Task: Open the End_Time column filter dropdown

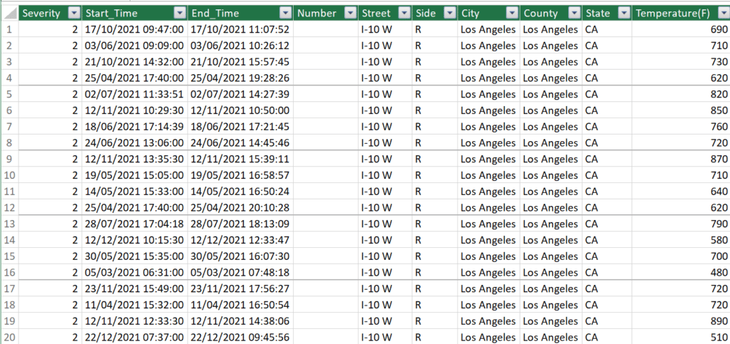Action: coord(285,14)
